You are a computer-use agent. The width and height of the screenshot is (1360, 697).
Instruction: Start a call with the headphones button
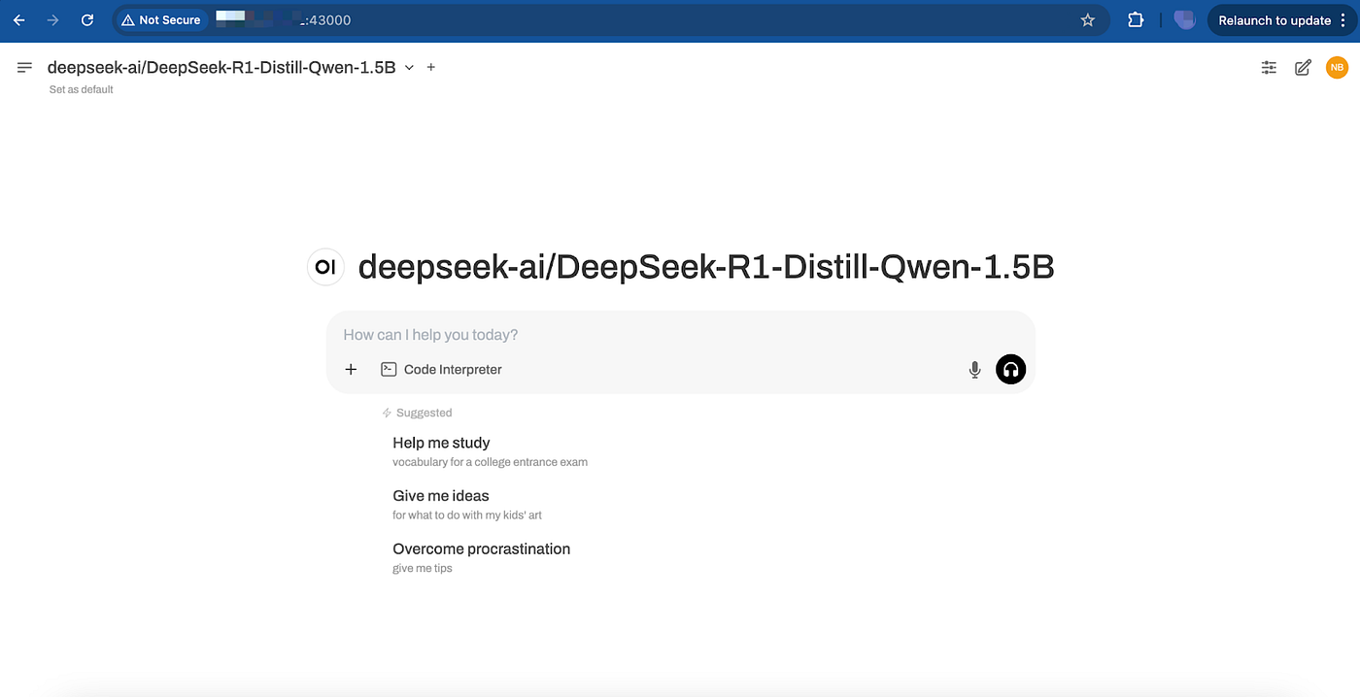click(x=1010, y=369)
